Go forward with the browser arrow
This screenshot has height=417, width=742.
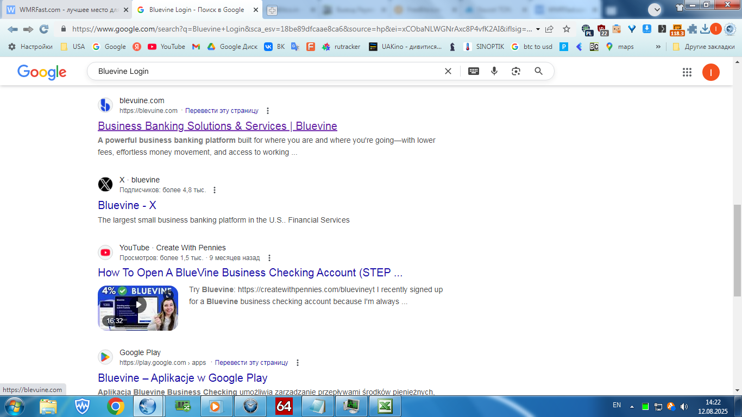pos(28,29)
